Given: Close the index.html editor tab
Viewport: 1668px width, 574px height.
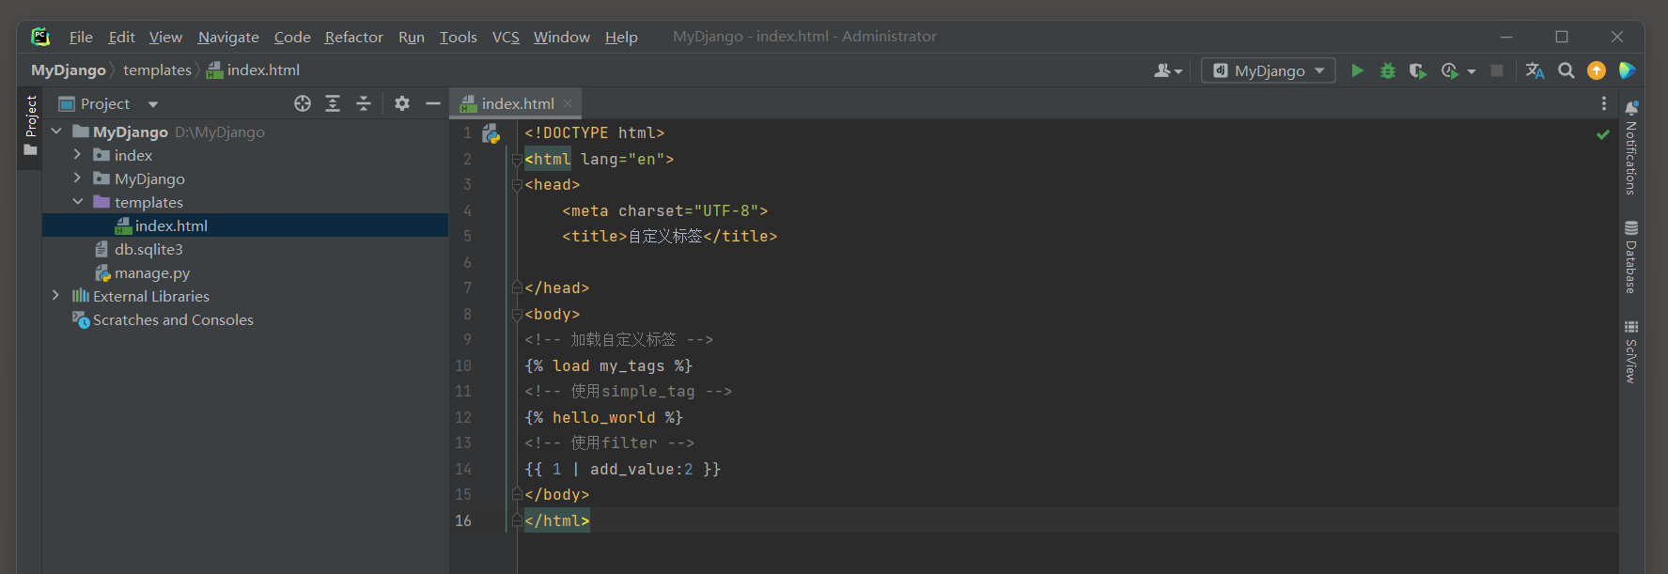Looking at the screenshot, I should pyautogui.click(x=568, y=103).
